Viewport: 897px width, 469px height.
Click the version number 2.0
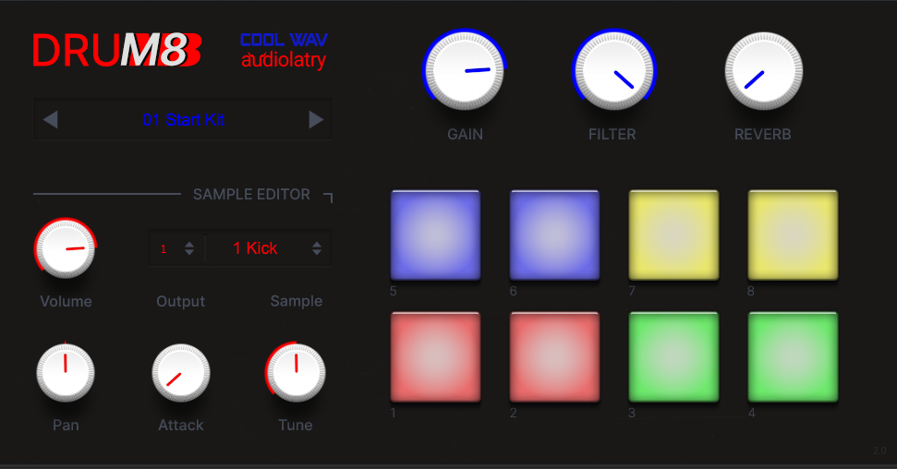879,451
